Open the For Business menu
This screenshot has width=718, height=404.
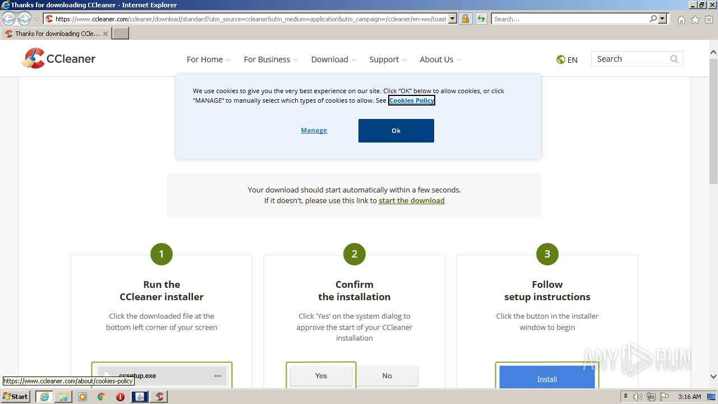(271, 59)
